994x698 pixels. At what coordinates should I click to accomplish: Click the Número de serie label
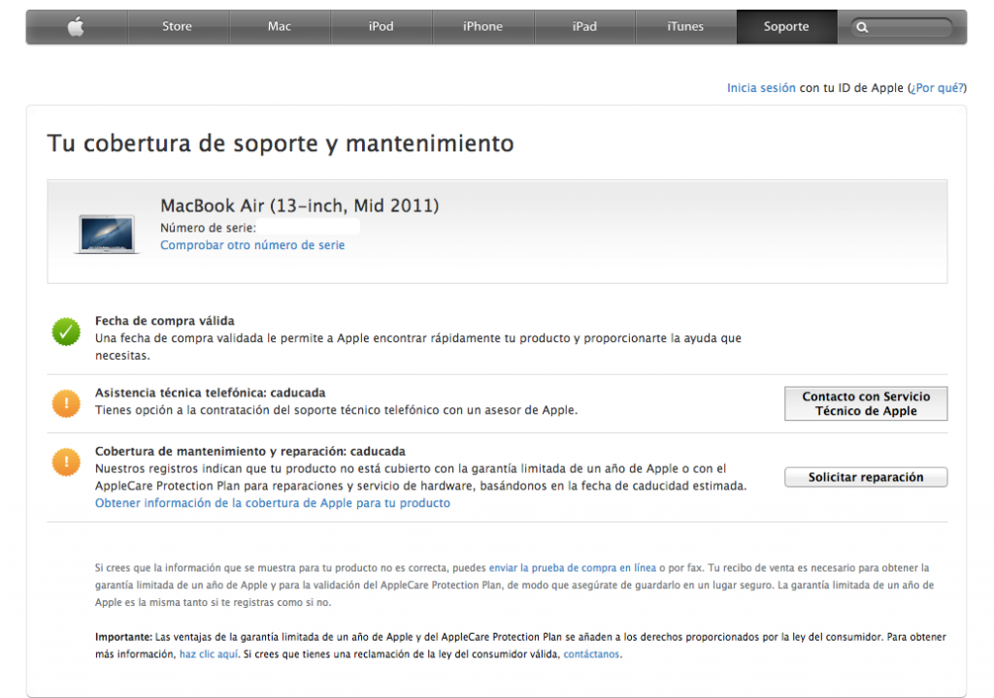click(x=208, y=228)
